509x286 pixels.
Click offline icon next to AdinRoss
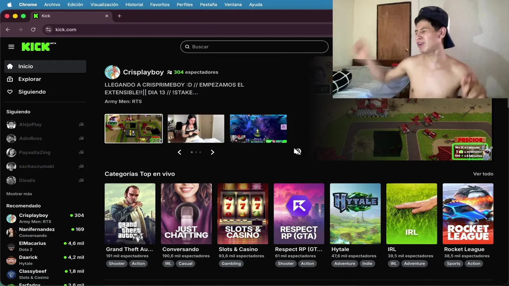click(81, 138)
